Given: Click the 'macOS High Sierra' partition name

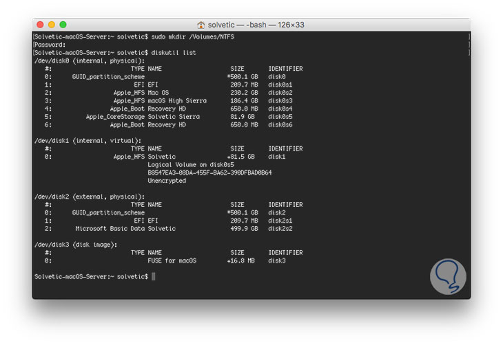Looking at the screenshot, I should (177, 101).
